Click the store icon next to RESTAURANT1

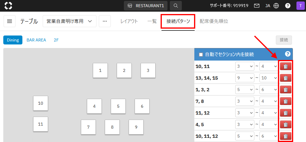coord(130,6)
